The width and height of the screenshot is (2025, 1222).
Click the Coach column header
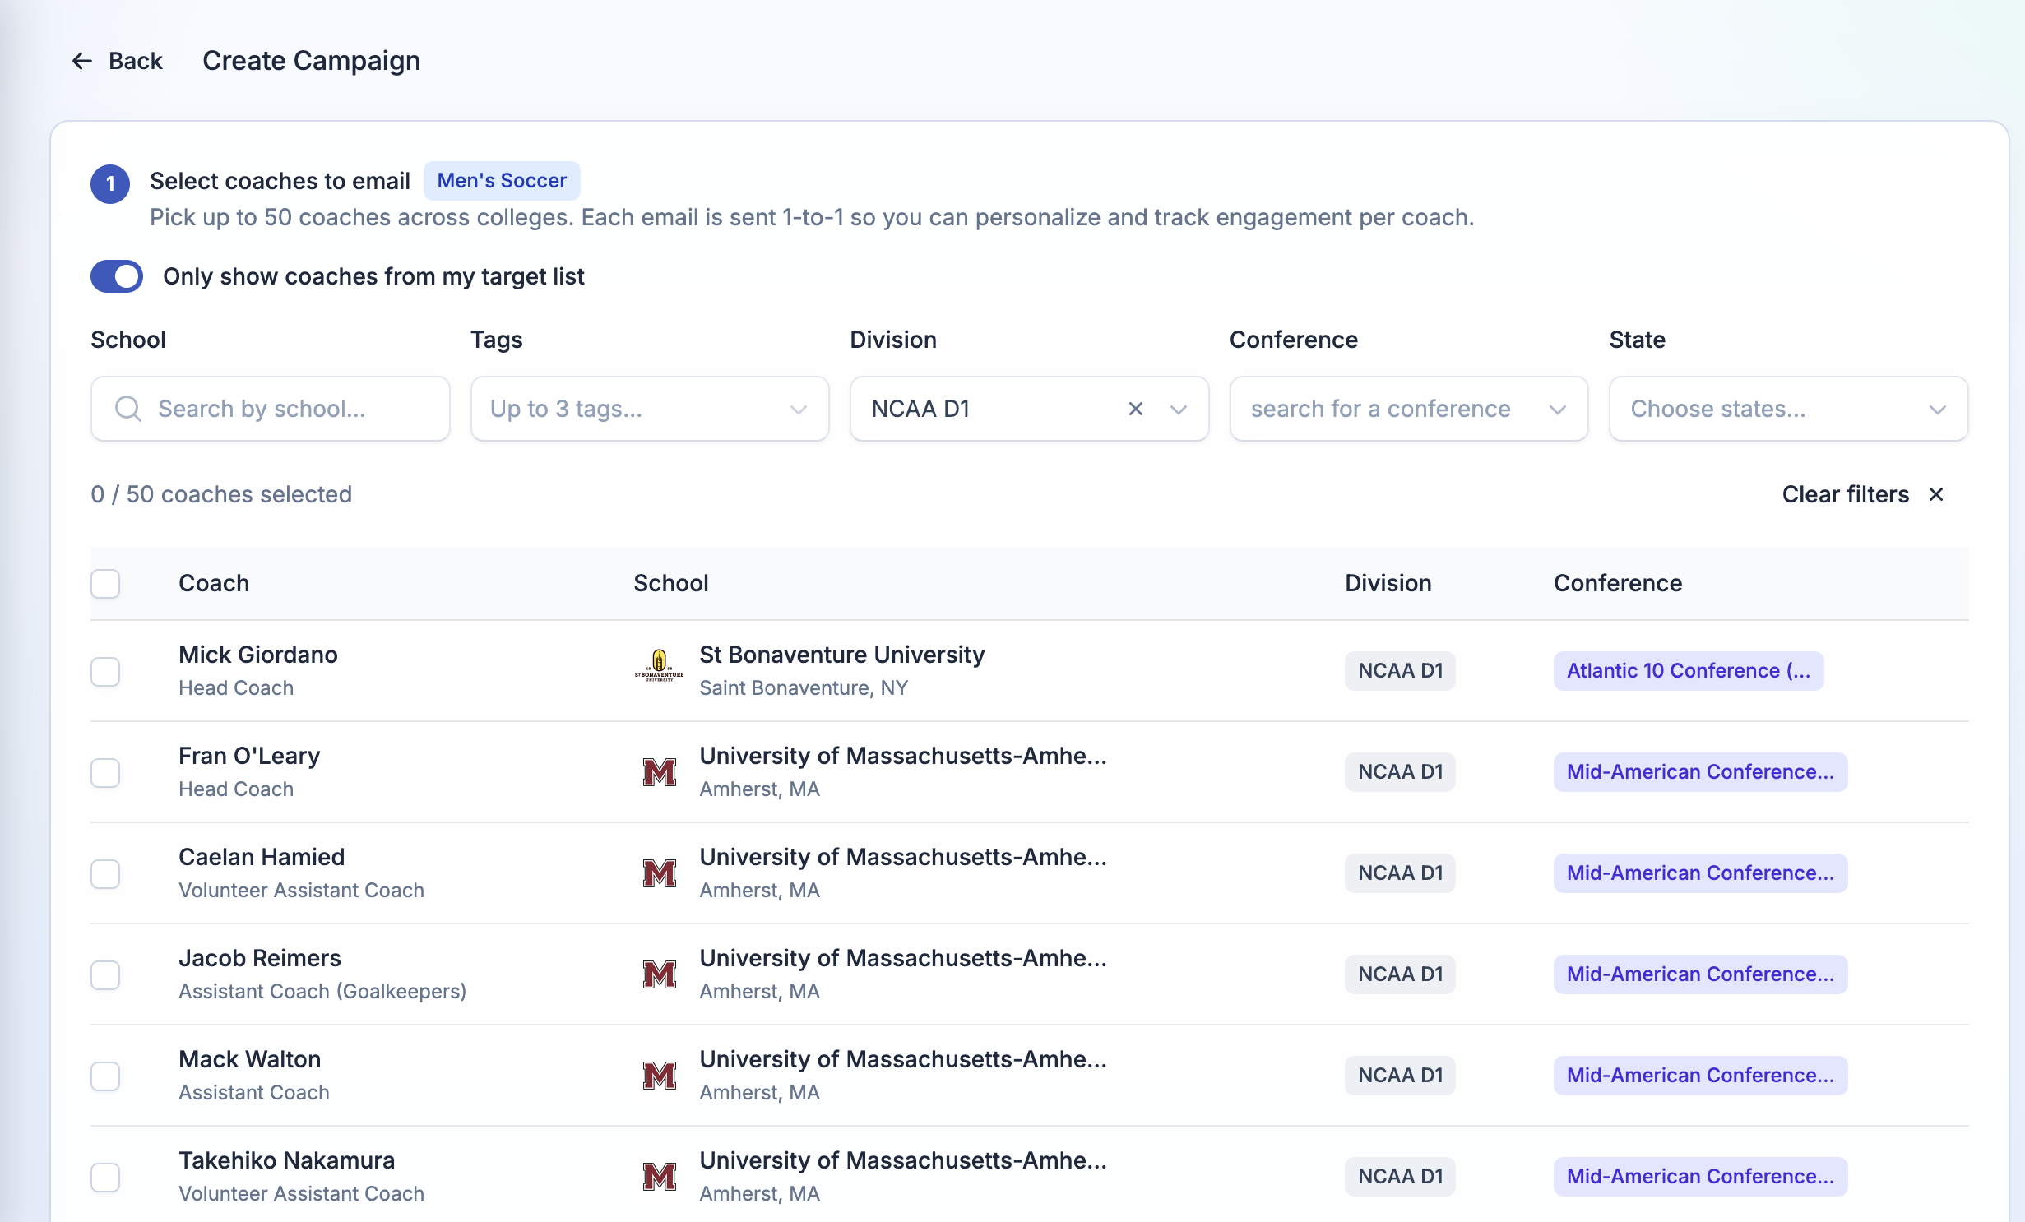click(x=214, y=583)
